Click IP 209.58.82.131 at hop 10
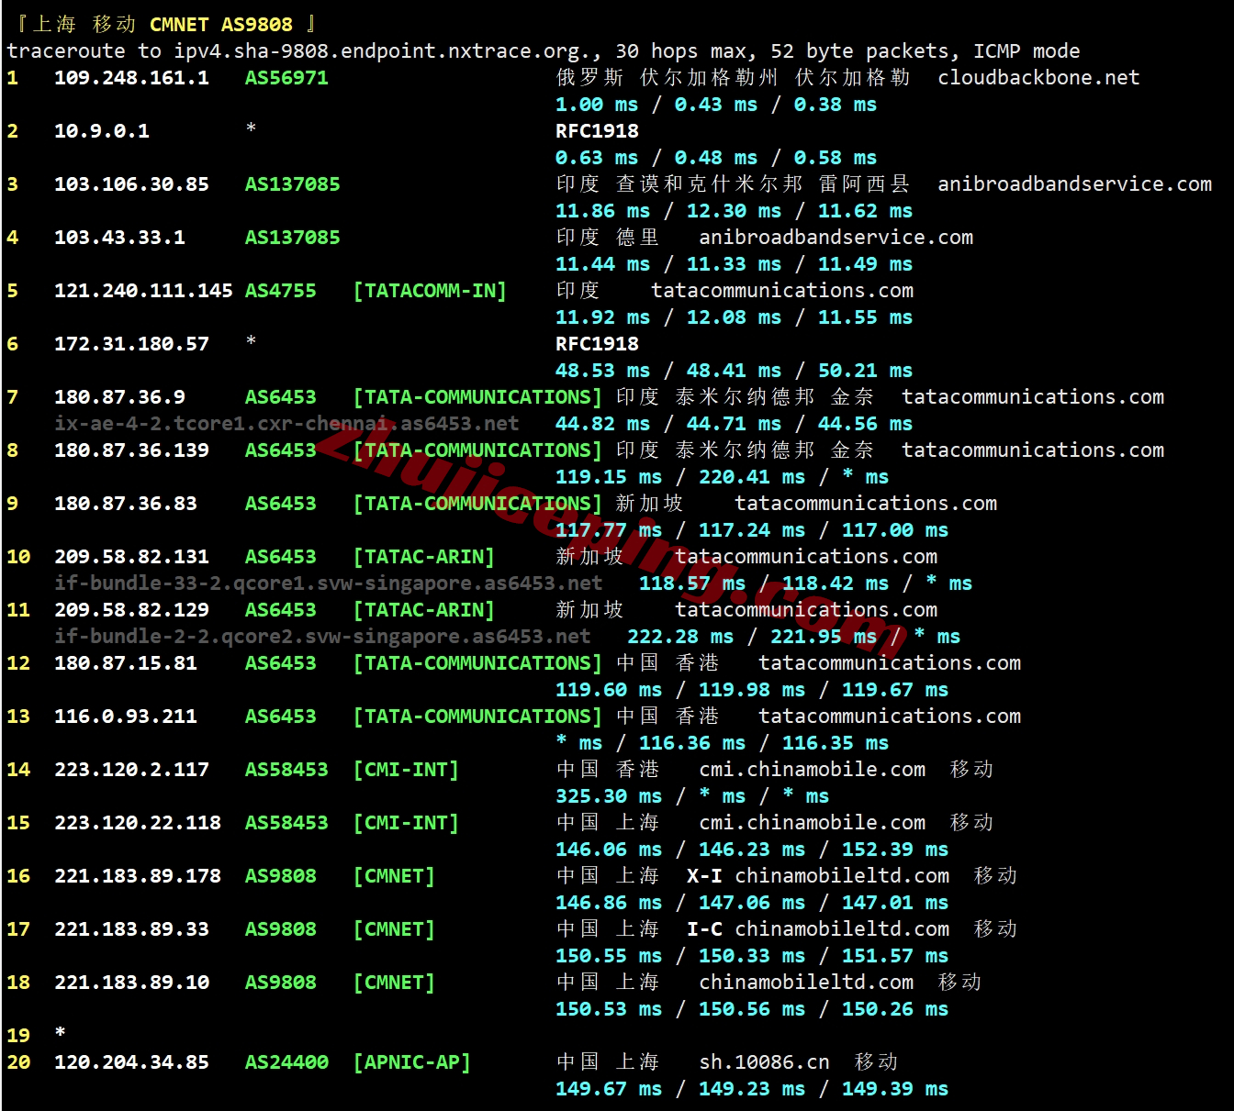Screen dimensions: 1234x1111 click(131, 557)
